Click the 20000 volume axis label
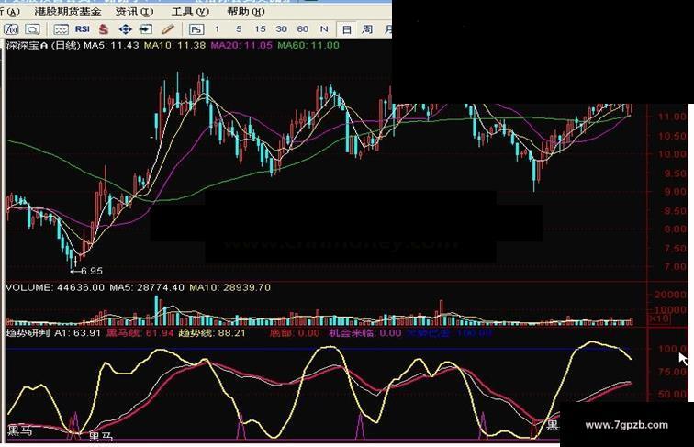Image resolution: width=694 pixels, height=447 pixels. 670,295
